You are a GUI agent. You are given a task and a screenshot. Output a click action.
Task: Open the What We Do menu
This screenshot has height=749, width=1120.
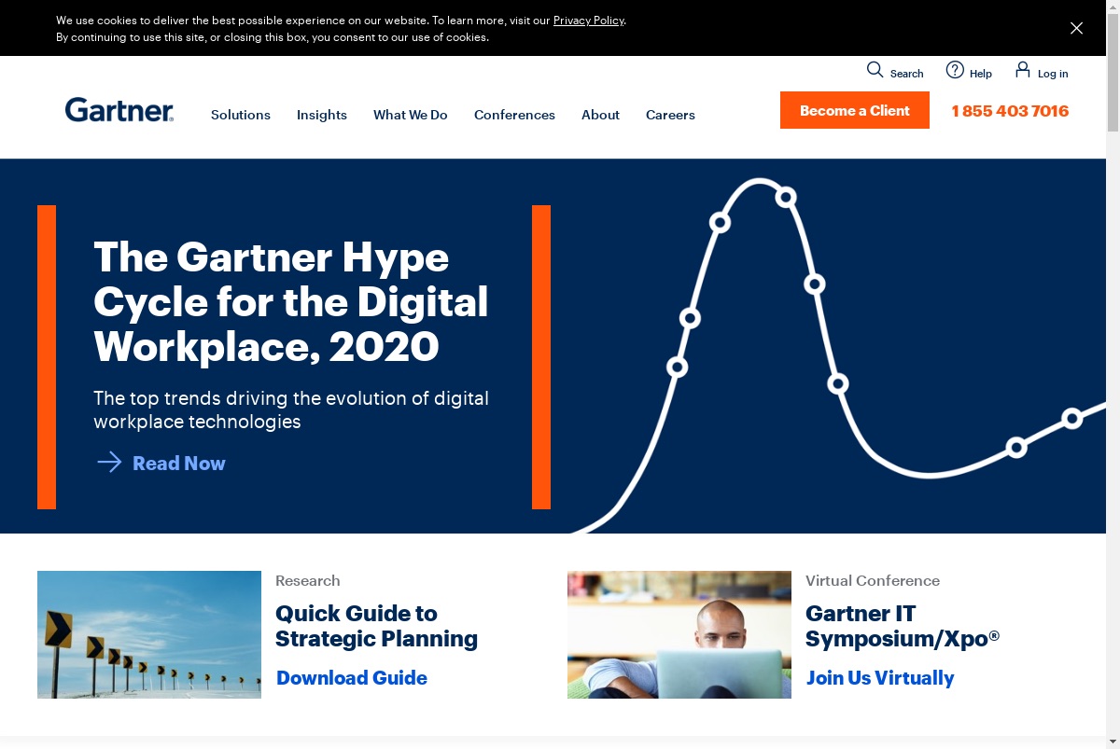click(411, 115)
